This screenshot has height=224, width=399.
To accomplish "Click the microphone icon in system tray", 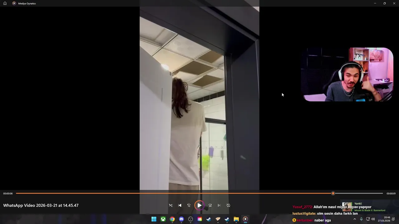I will point(361,219).
